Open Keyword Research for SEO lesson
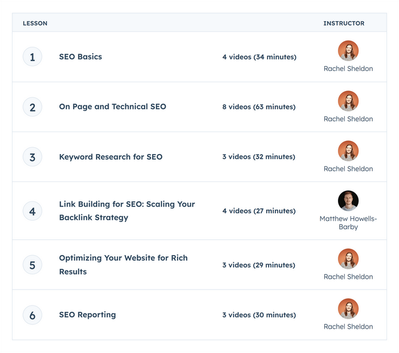 coord(110,157)
